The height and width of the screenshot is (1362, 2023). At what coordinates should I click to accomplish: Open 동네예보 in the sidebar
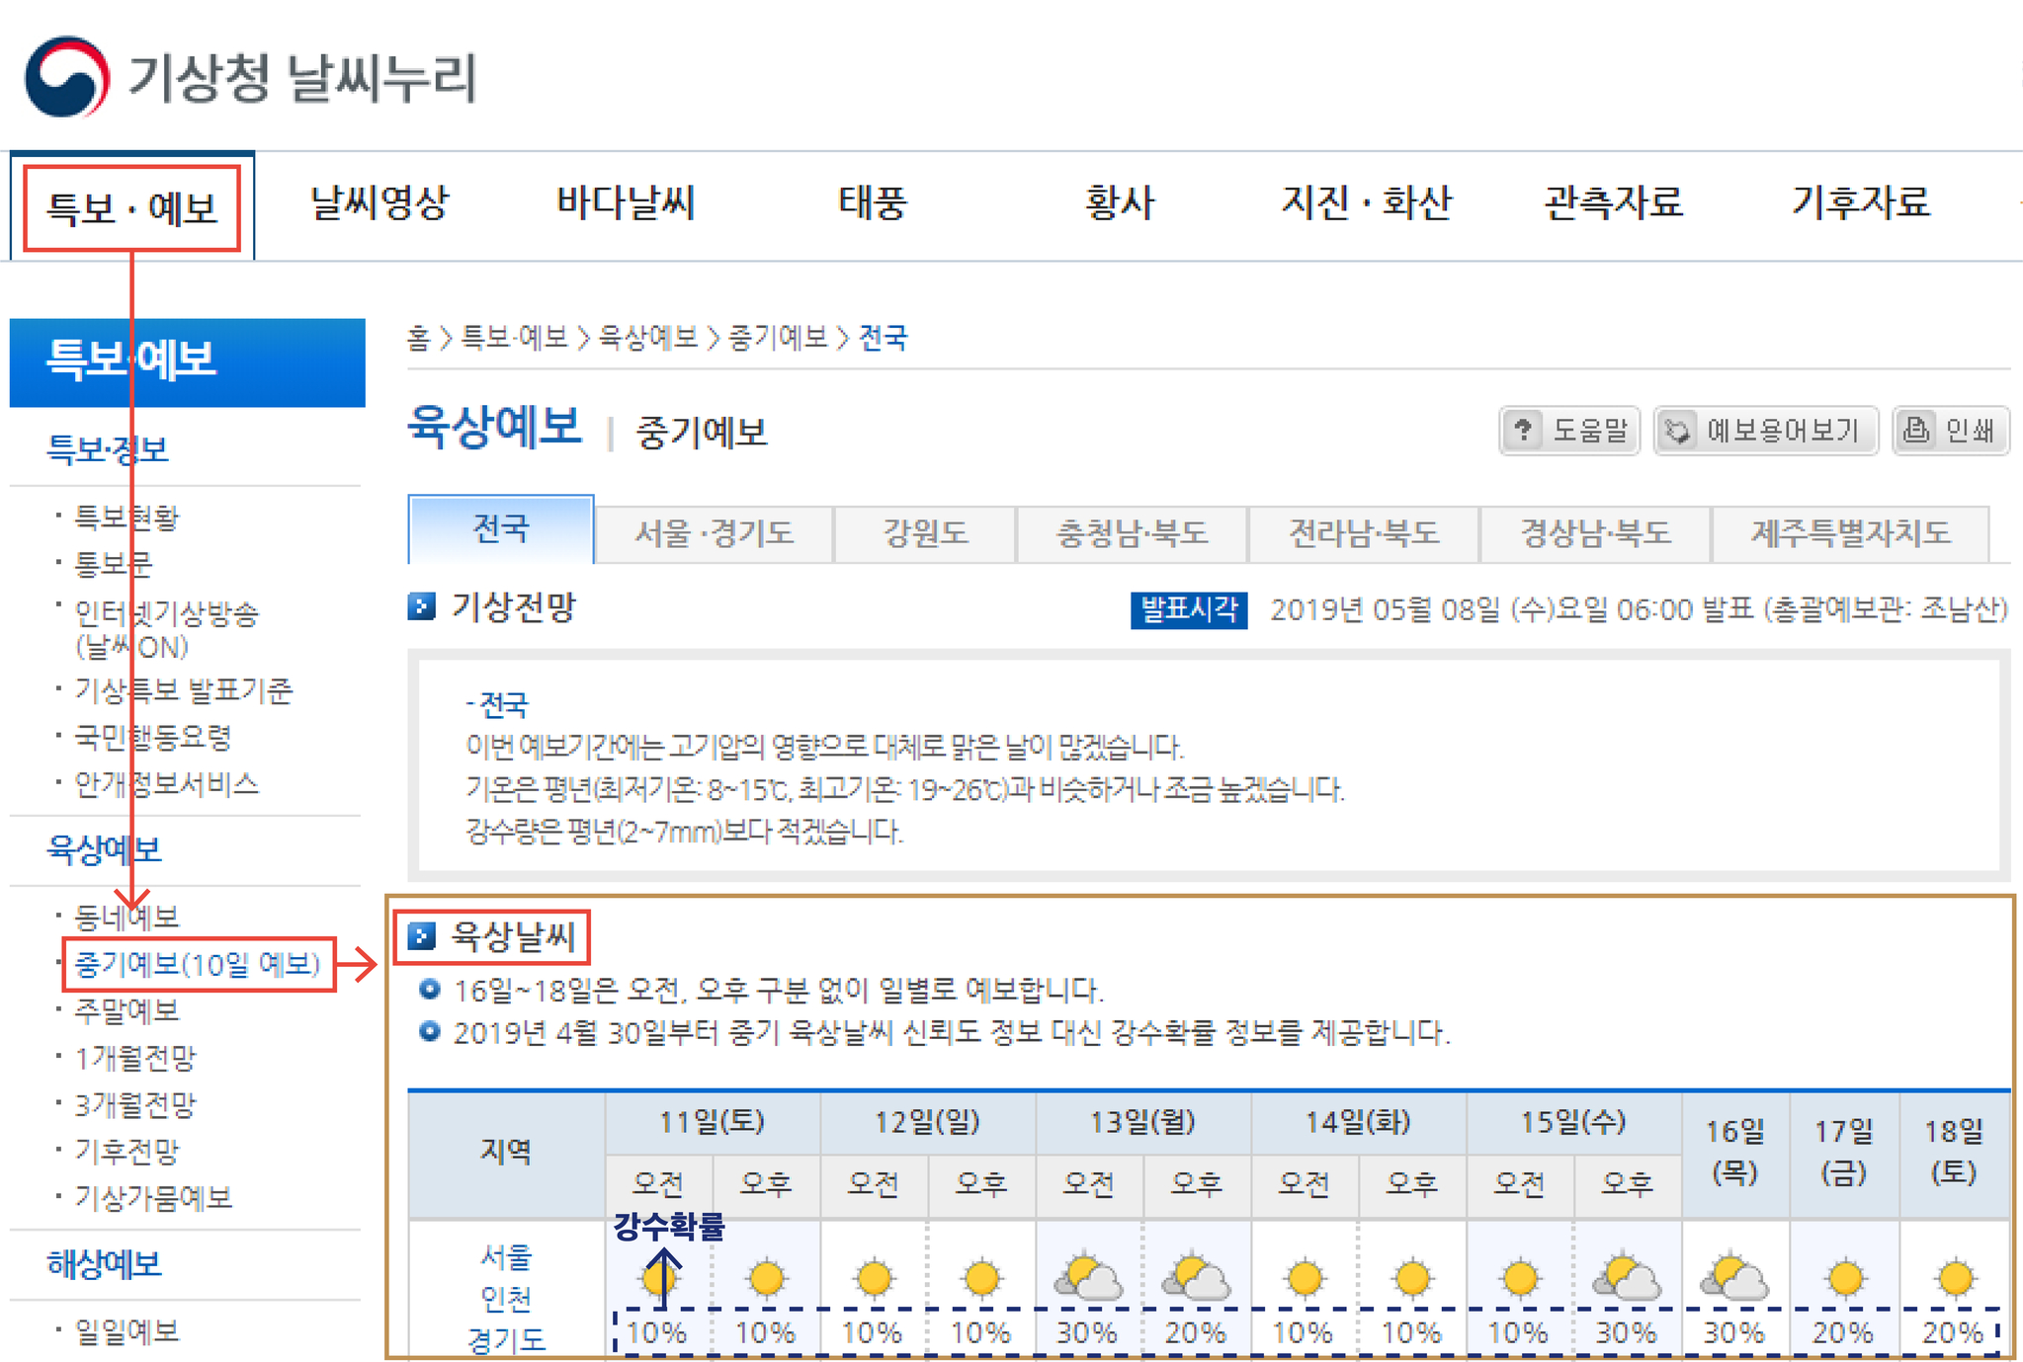coord(126,917)
